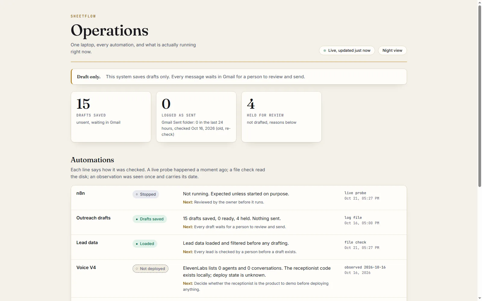
Task: Click the ElevenLabs agents description text
Action: click(257, 272)
